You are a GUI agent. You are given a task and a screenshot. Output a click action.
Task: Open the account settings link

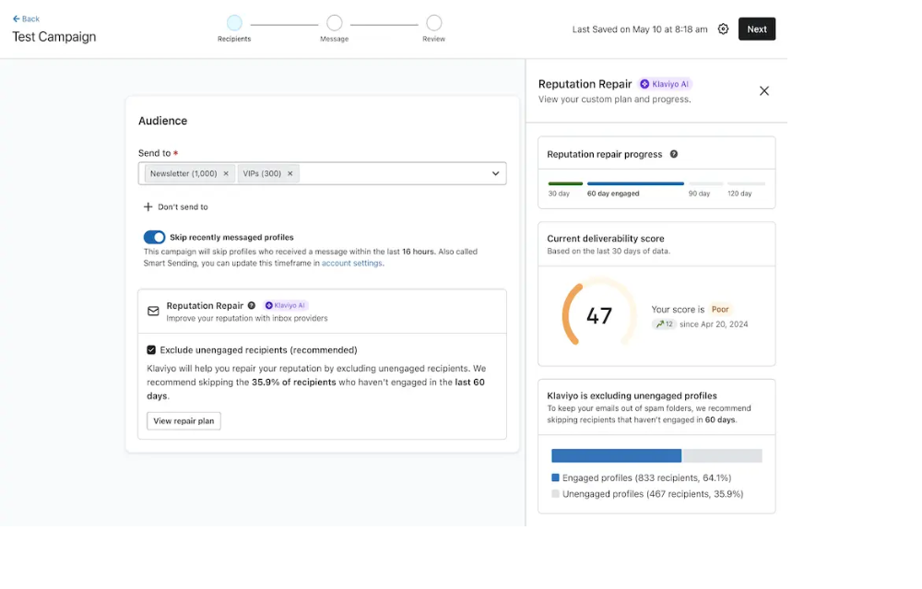point(352,264)
